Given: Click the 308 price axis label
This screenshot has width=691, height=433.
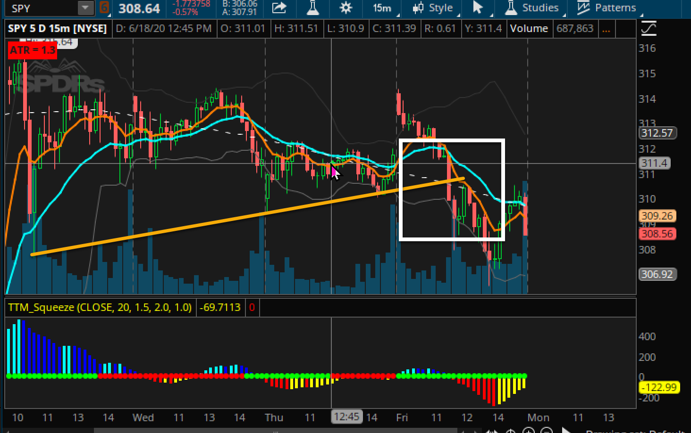Looking at the screenshot, I should (x=647, y=250).
